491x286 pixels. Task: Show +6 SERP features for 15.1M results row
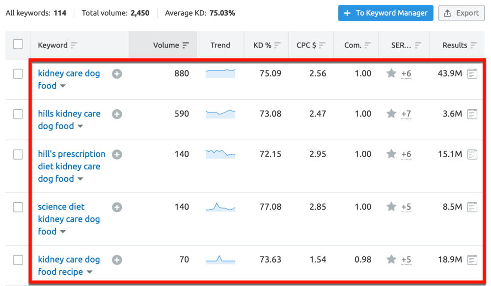coord(406,154)
